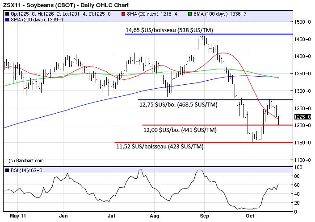Select the 12,75 $US/bo. level annotation
Viewport: 315px width, 222px height.
coord(178,105)
